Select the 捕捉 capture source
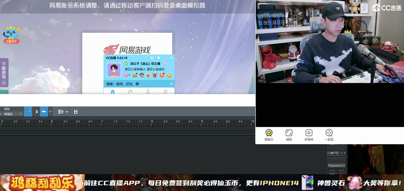 [289, 135]
